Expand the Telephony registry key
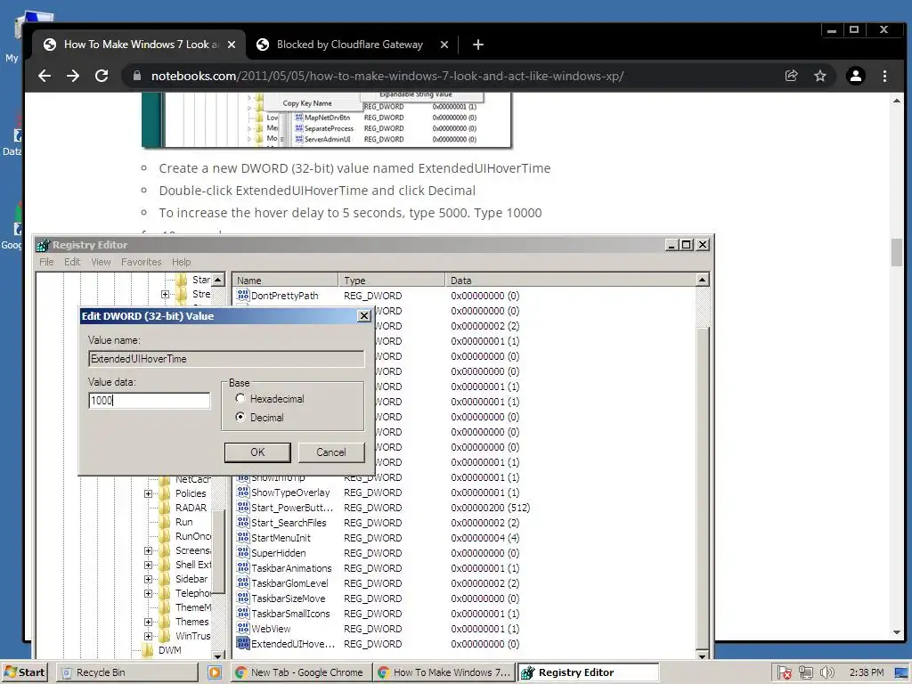The width and height of the screenshot is (912, 684). [149, 593]
